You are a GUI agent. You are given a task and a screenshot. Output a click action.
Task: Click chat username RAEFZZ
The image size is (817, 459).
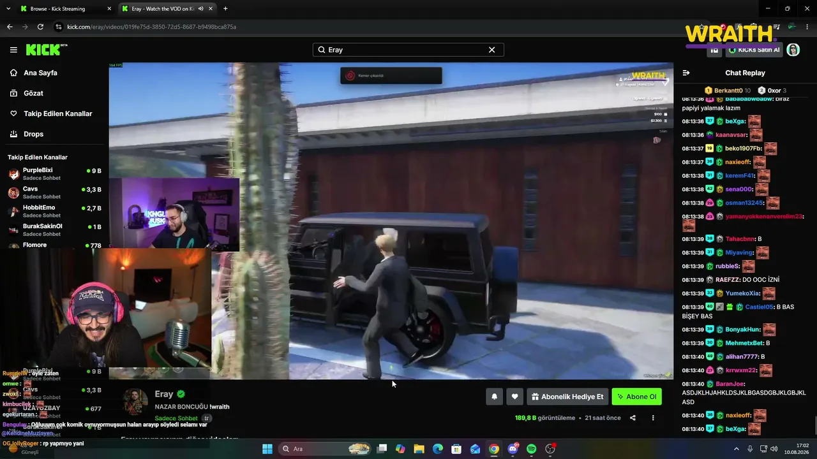pyautogui.click(x=728, y=280)
